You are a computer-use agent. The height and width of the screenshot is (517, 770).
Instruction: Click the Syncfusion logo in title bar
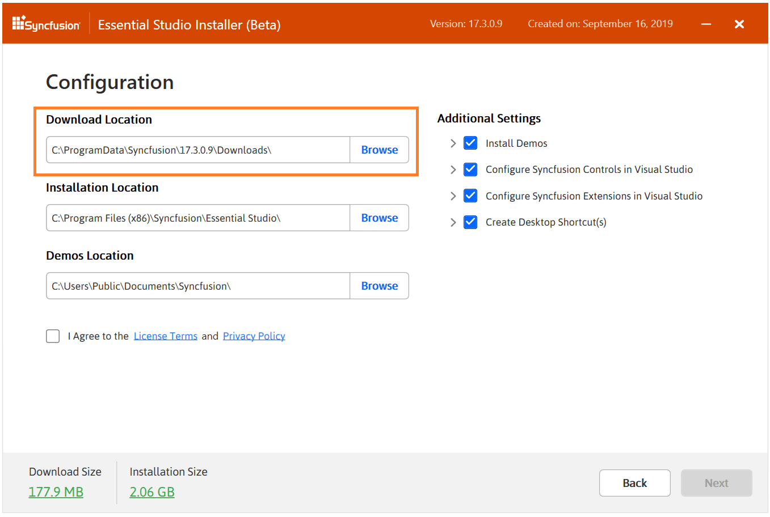47,24
